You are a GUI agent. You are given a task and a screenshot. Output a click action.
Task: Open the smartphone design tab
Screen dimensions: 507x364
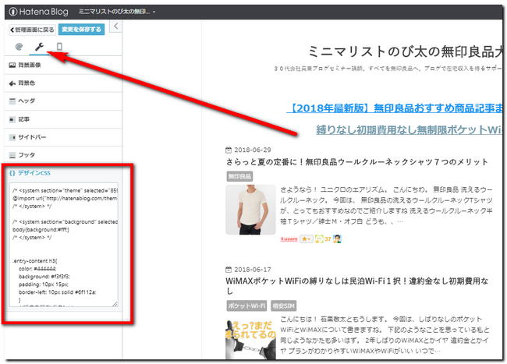tap(59, 47)
